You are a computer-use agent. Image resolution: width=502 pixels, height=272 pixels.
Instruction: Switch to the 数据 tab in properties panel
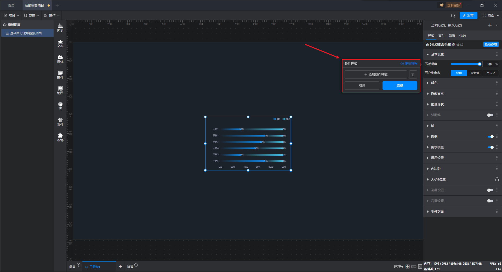[x=452, y=36]
